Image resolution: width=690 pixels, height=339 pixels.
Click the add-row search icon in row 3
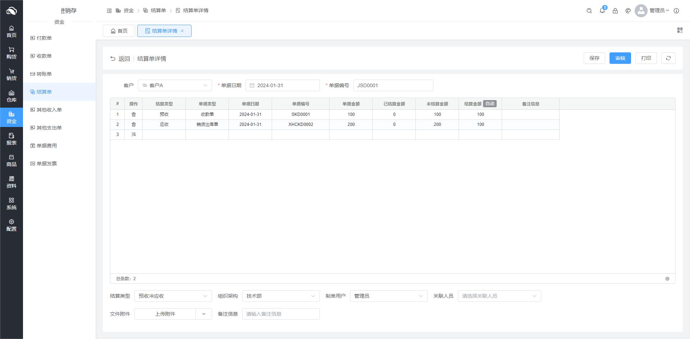pyautogui.click(x=134, y=135)
